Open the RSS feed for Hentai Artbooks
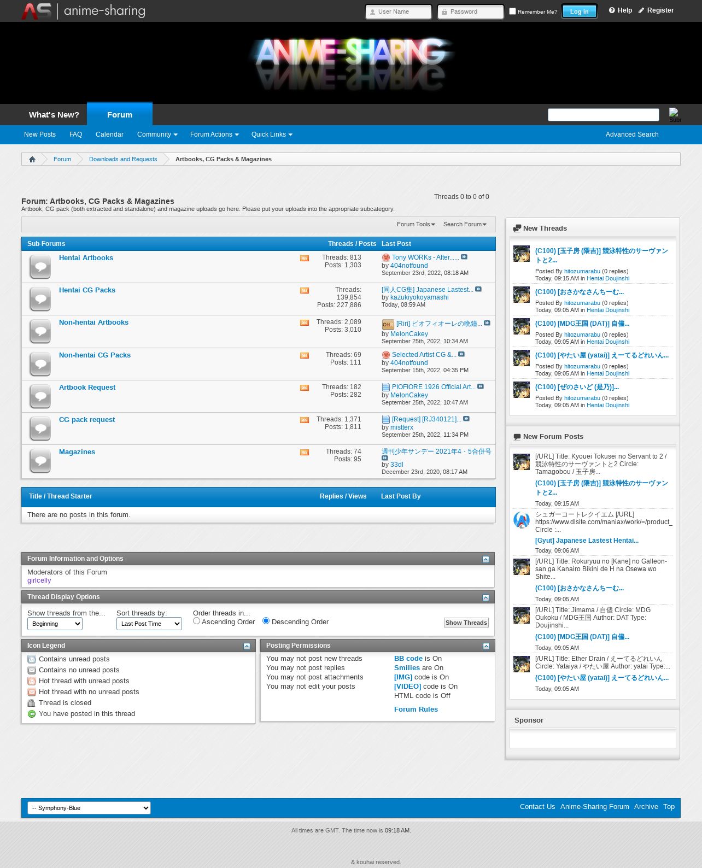Image resolution: width=702 pixels, height=868 pixels. pos(305,258)
